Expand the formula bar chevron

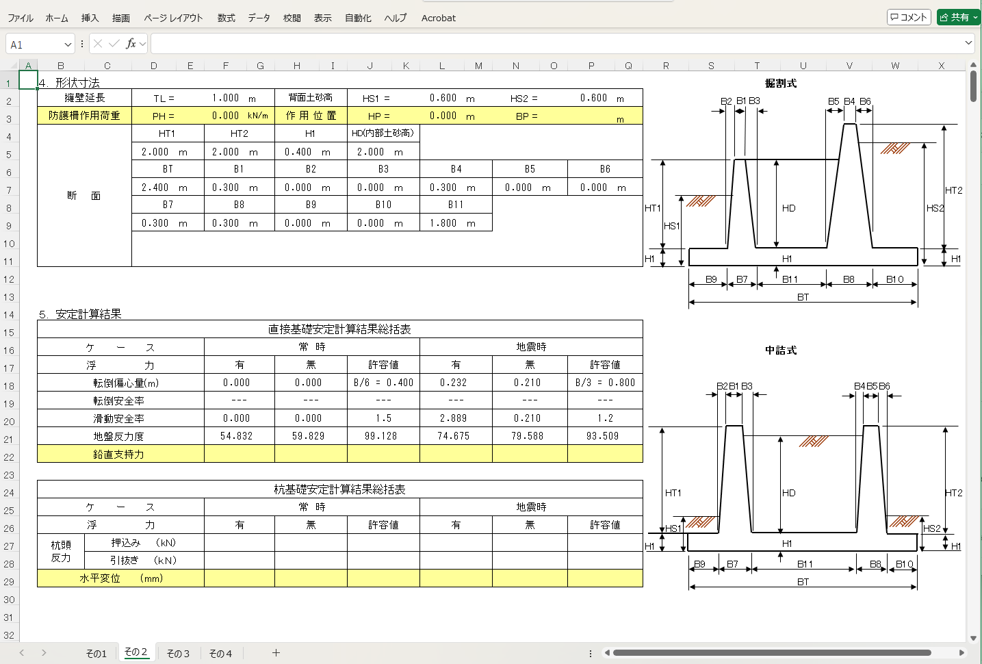point(968,43)
